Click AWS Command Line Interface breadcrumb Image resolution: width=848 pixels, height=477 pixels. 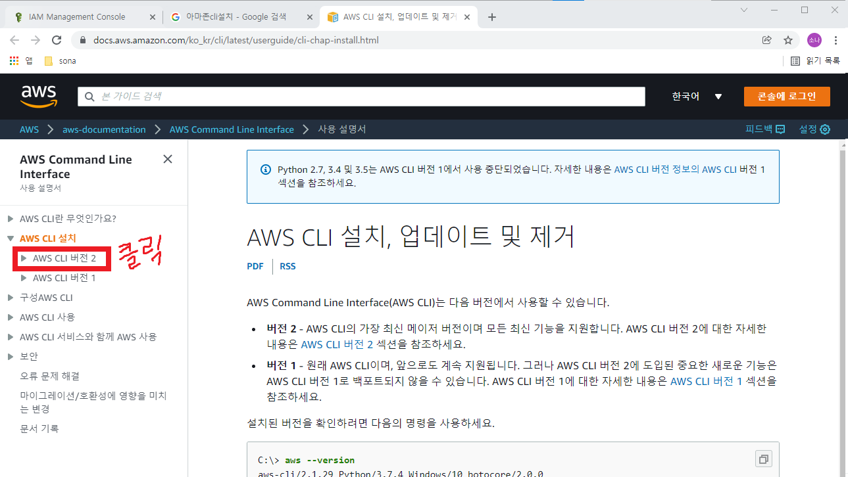232,129
